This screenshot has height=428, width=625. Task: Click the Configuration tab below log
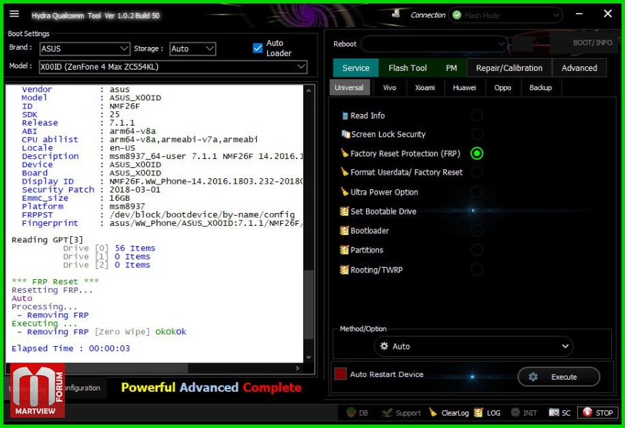point(82,388)
